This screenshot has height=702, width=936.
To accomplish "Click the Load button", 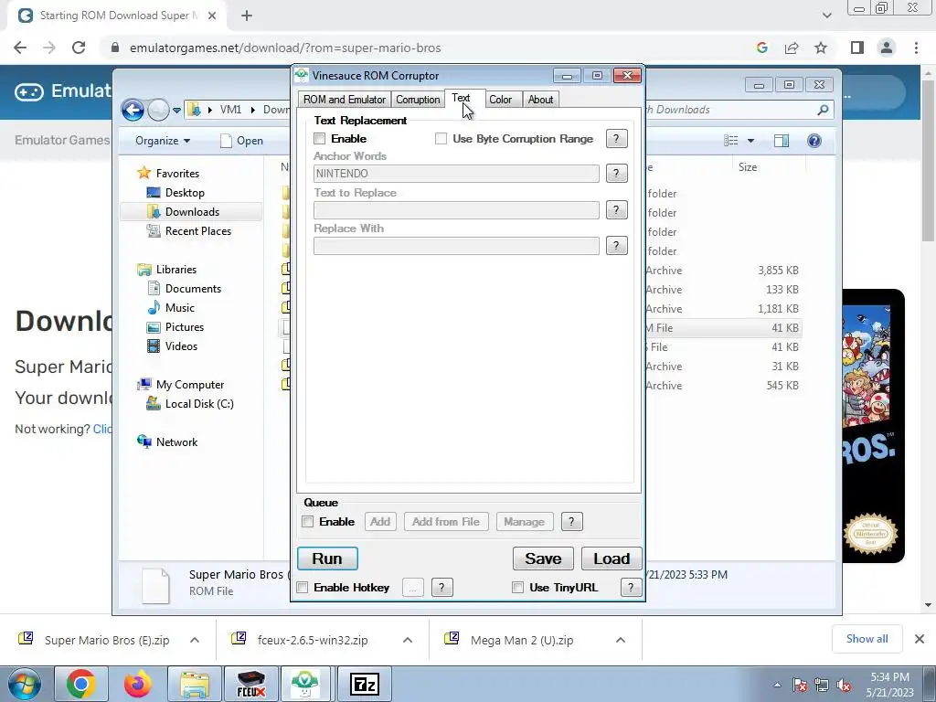I will tap(612, 558).
